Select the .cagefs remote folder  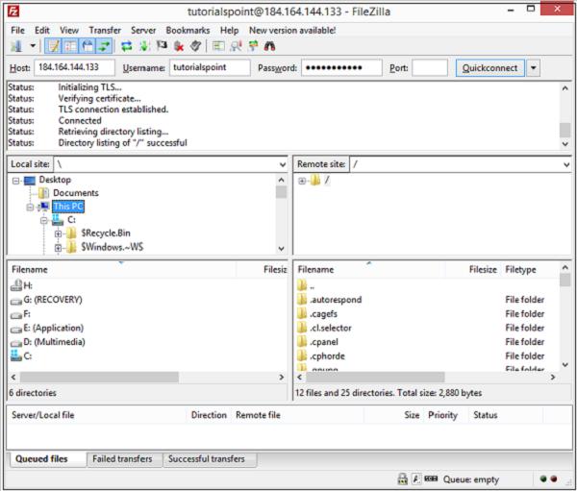[323, 314]
